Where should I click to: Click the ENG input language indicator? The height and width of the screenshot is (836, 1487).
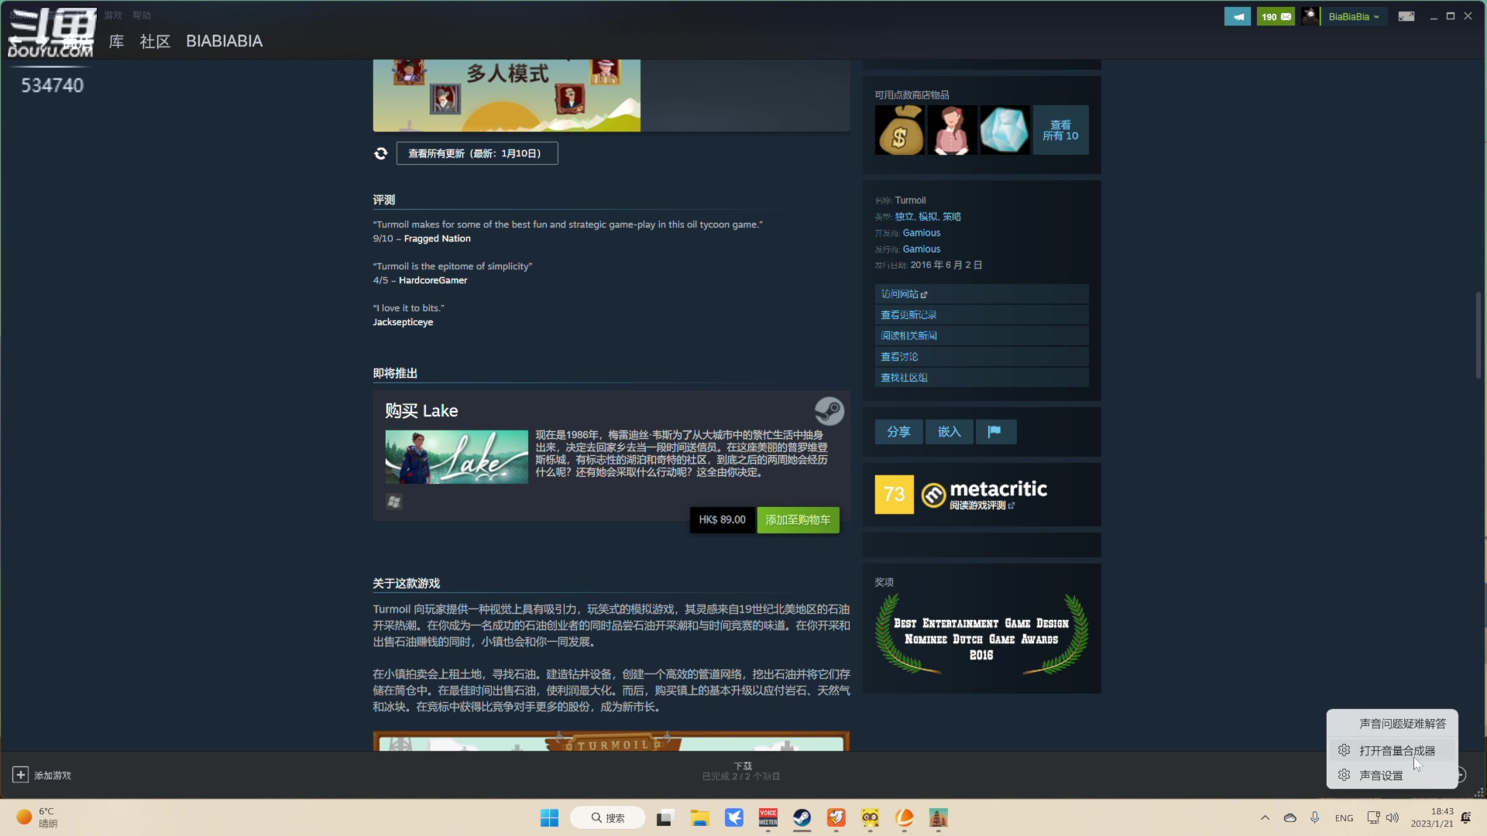pos(1344,818)
